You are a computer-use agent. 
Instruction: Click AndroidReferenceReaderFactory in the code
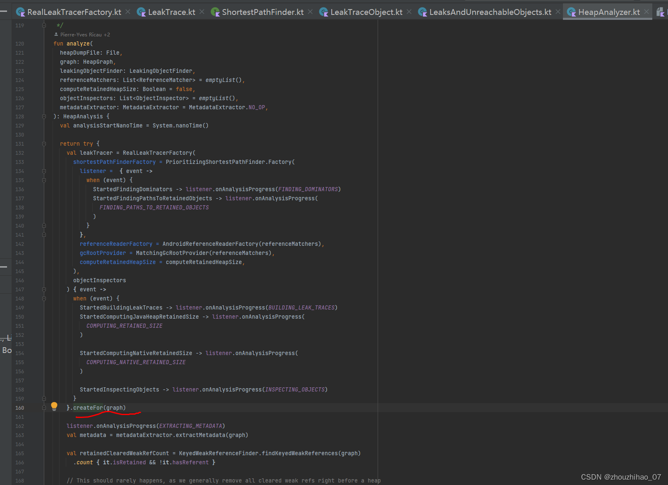click(x=211, y=244)
